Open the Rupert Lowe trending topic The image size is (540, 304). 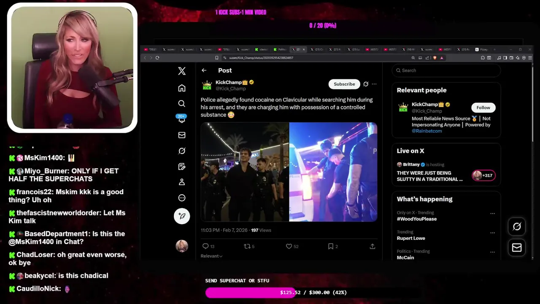410,238
